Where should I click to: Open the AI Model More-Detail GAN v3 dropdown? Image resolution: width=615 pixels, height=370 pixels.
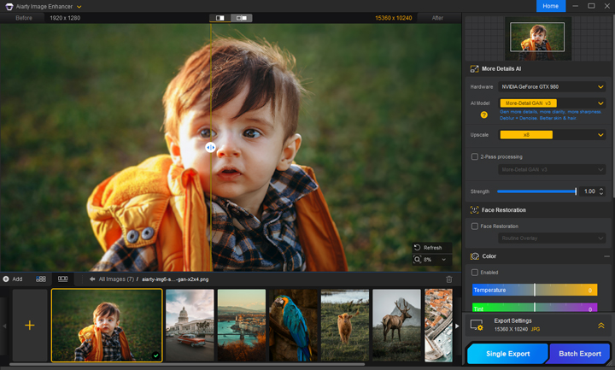pos(552,103)
